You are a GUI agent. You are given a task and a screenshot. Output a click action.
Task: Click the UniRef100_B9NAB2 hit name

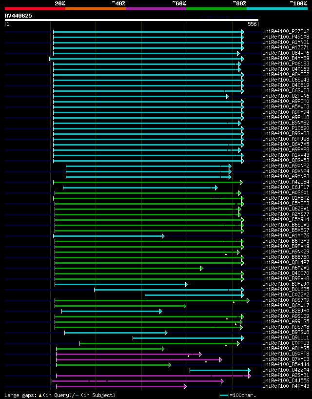pyautogui.click(x=286, y=123)
